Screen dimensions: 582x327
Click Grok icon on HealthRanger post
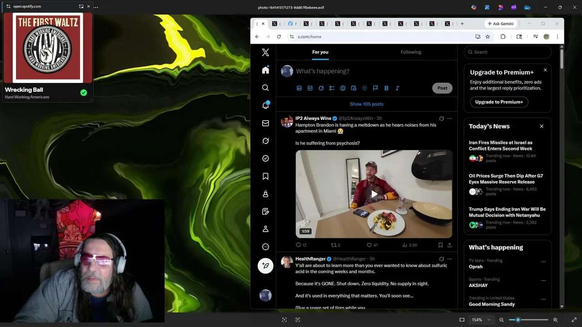point(442,259)
